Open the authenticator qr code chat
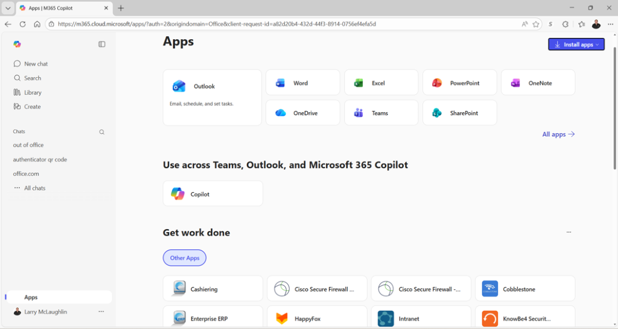 [40, 160]
